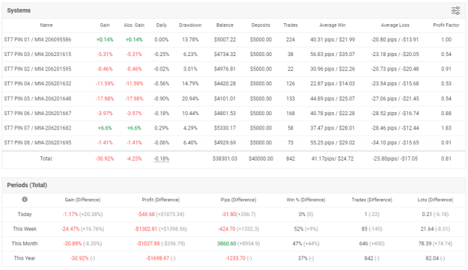Image resolution: width=468 pixels, height=270 pixels.
Task: Sort systems by Gain column header
Action: coord(105,25)
